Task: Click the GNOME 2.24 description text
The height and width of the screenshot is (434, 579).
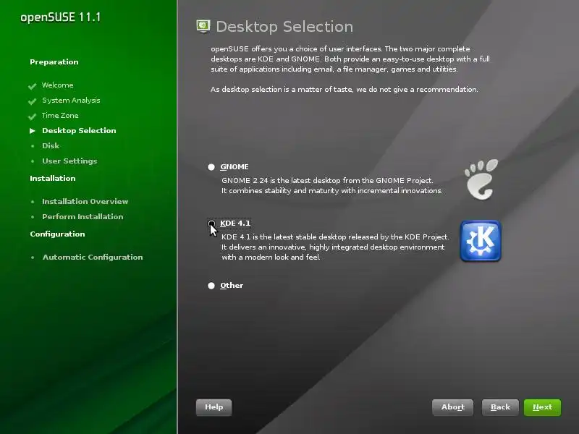Action: pos(332,186)
